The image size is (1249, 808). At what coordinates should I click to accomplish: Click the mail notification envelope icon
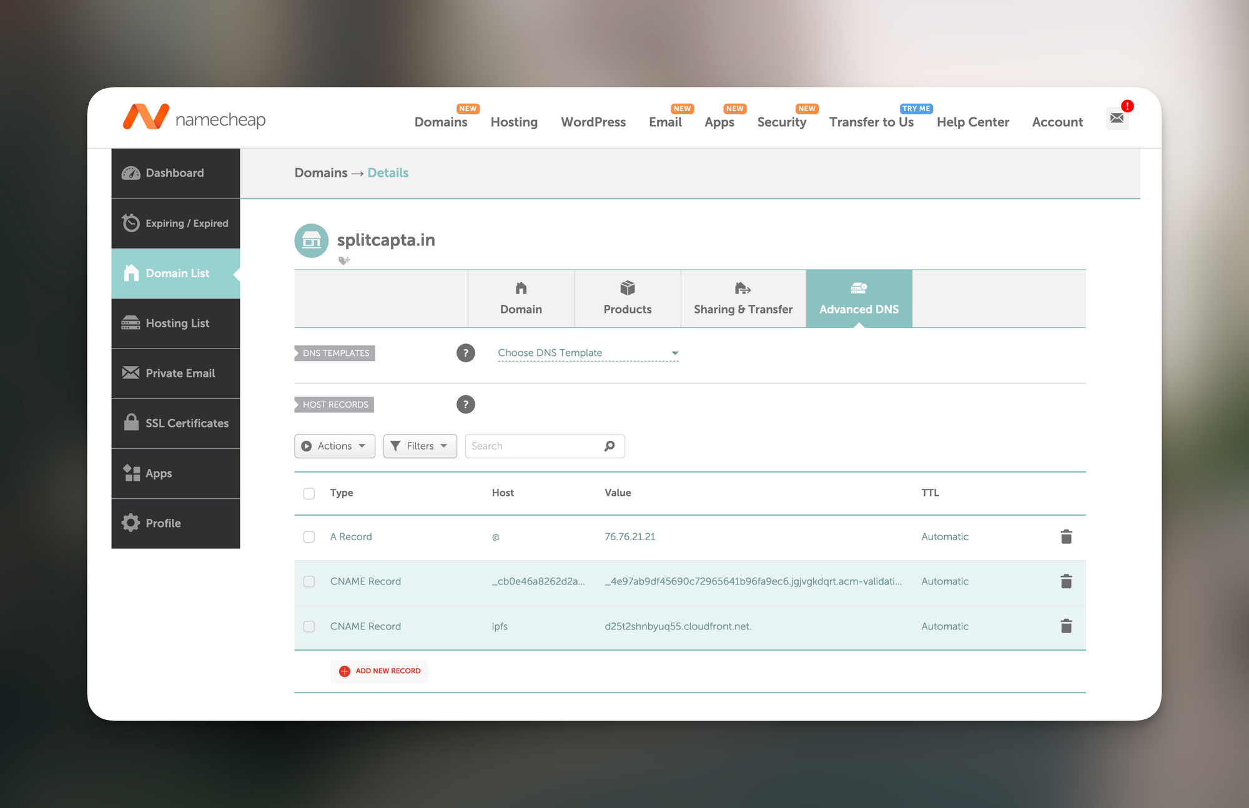pos(1117,118)
